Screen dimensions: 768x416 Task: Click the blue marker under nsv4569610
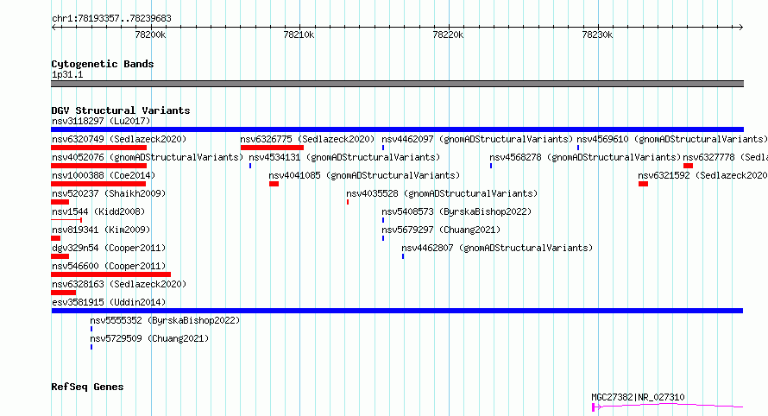pos(578,148)
